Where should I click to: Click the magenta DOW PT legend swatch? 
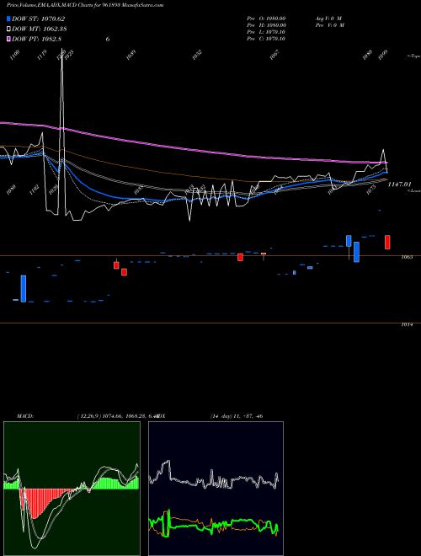pos(8,40)
